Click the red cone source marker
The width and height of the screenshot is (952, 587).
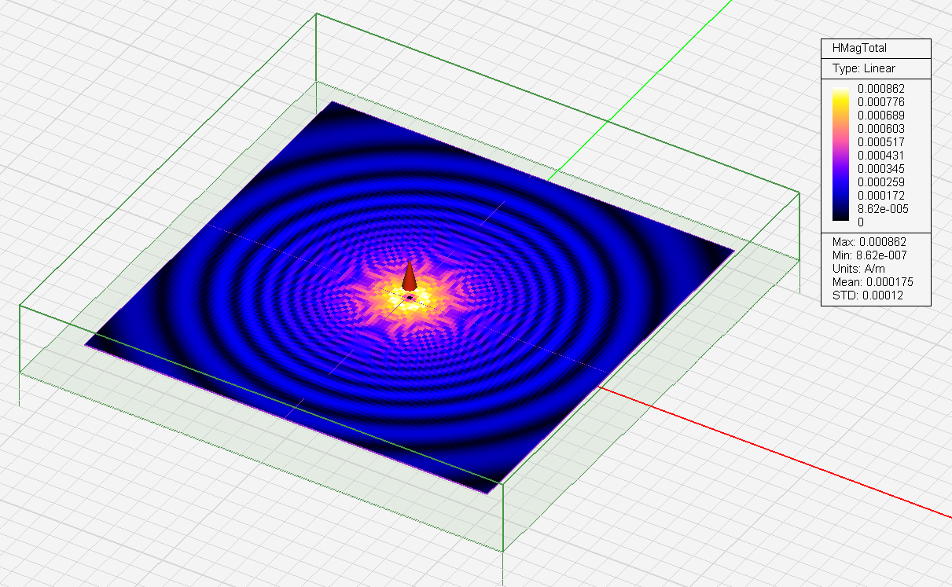click(409, 277)
